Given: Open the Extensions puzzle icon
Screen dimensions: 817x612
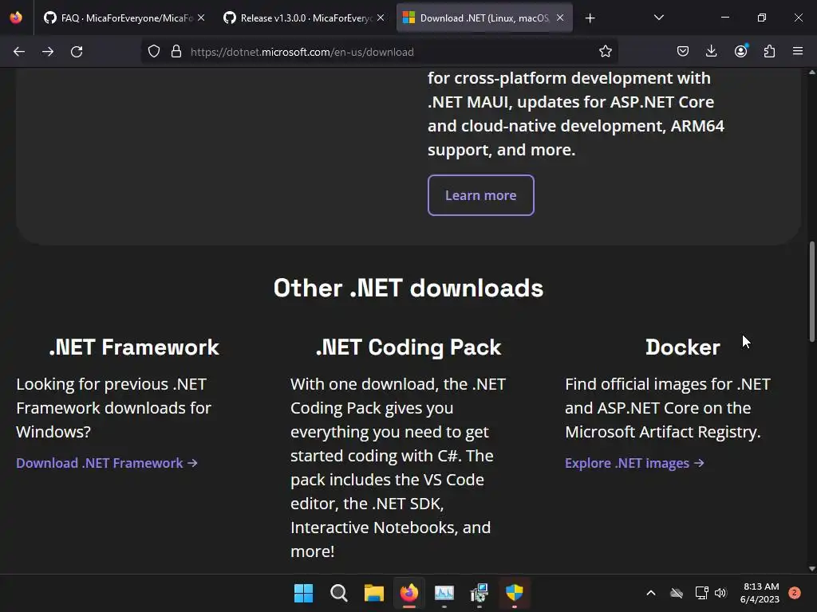Looking at the screenshot, I should (x=769, y=52).
